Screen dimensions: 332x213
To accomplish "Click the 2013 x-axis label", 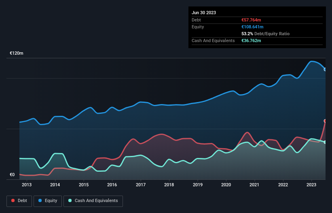I will (27, 185).
